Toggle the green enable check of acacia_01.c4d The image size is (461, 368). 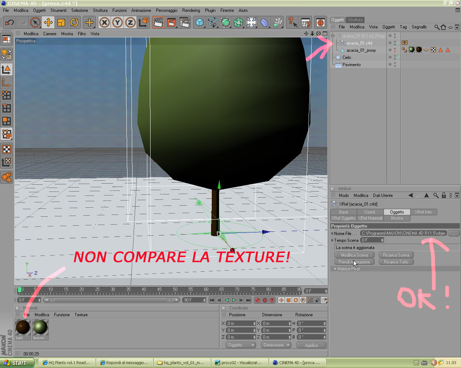398,43
